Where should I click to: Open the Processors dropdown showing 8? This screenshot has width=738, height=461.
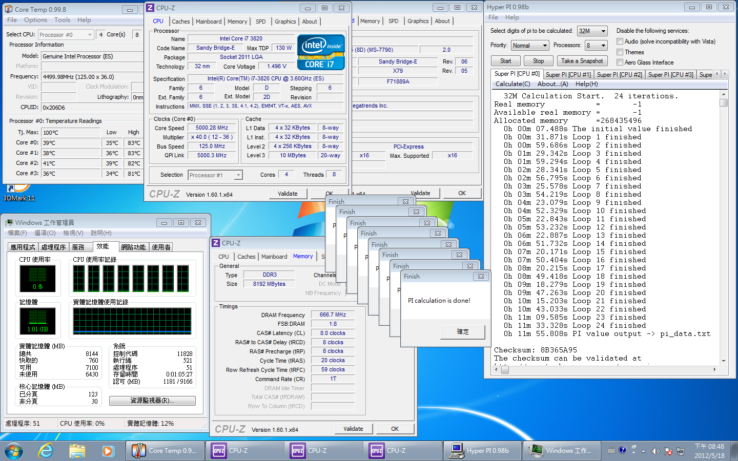(597, 46)
